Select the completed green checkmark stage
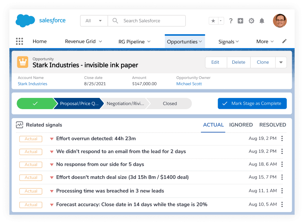 click(35, 103)
